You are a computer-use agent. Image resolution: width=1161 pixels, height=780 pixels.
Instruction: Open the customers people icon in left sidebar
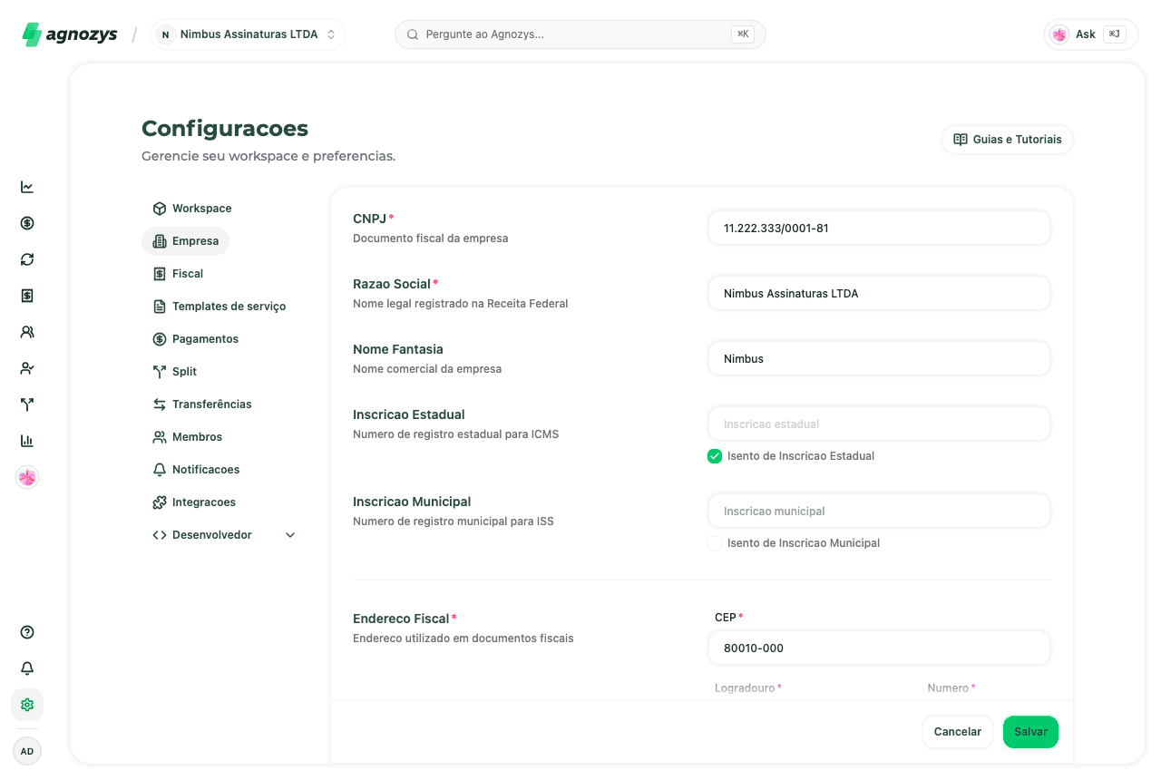click(x=27, y=332)
